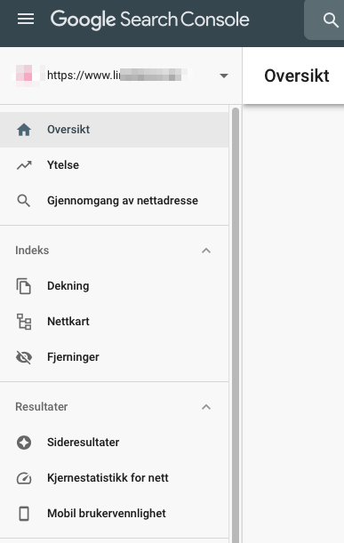Click the Sideresultater star badge icon

click(x=24, y=443)
